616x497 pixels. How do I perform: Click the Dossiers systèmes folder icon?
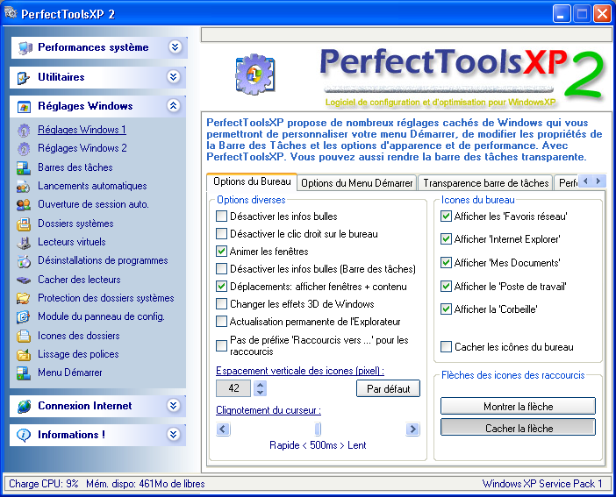coord(24,224)
